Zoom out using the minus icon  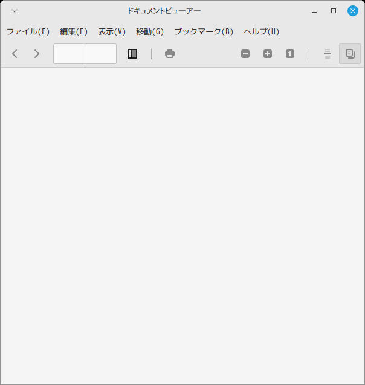tap(245, 54)
